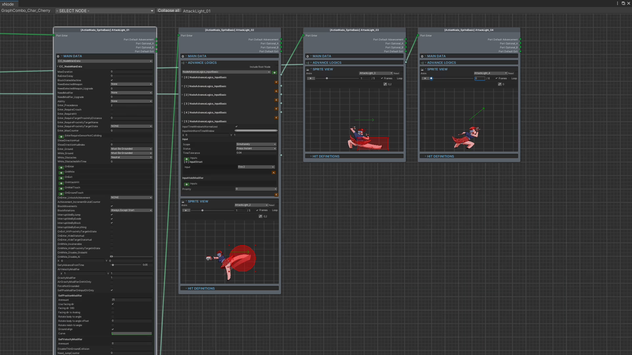632x355 pixels.
Task: Add an OnAttackHit event with plus icon
Action: point(61,183)
